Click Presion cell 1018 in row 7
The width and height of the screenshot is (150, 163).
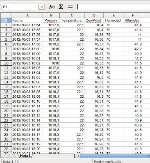tap(51, 49)
